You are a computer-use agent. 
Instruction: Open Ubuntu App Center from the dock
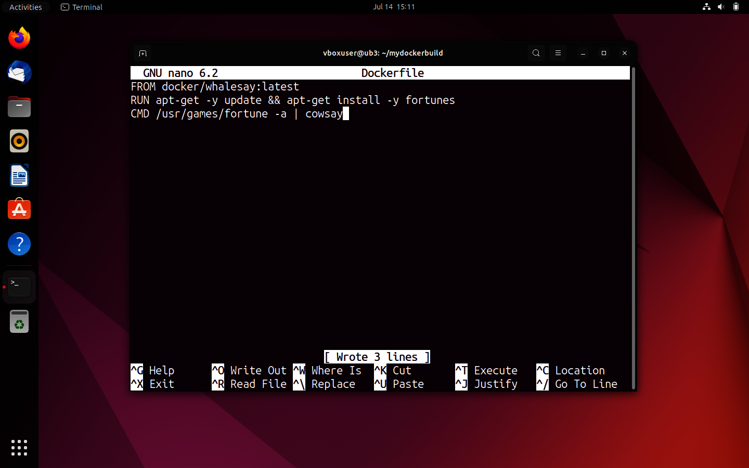(19, 209)
